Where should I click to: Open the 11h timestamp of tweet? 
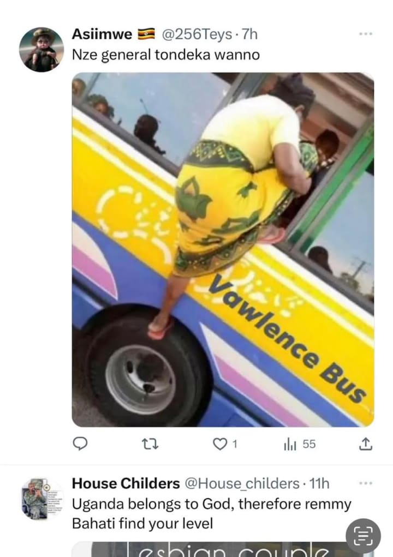pos(319,484)
